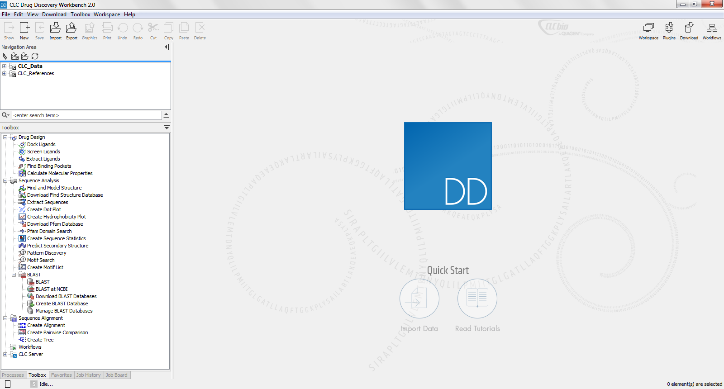Click the first Navigation Area toolbar icon
Viewport: 724px width, 389px height.
coord(5,56)
